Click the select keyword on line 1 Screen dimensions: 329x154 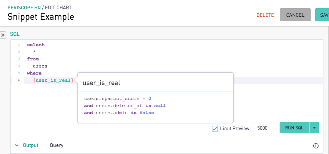coord(36,45)
